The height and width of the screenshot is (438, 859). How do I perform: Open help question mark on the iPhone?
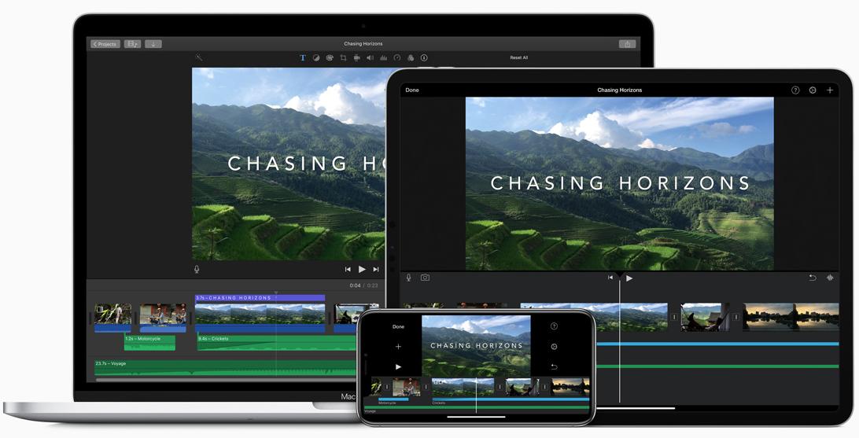554,326
